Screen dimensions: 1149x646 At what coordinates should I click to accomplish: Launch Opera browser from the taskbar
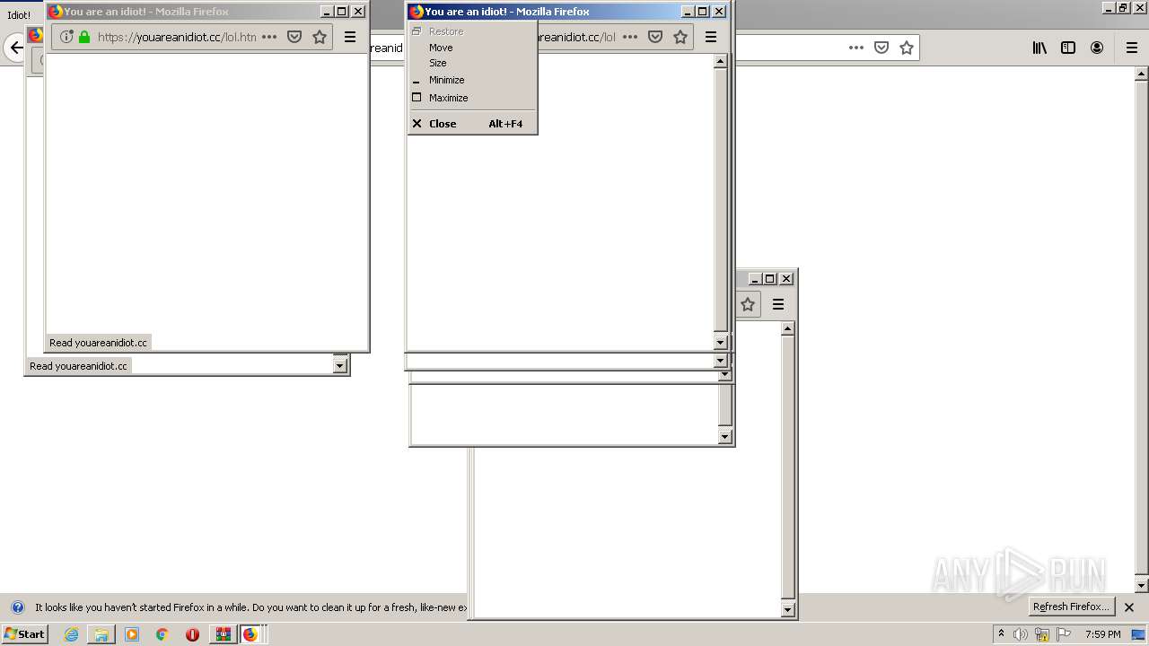click(192, 634)
